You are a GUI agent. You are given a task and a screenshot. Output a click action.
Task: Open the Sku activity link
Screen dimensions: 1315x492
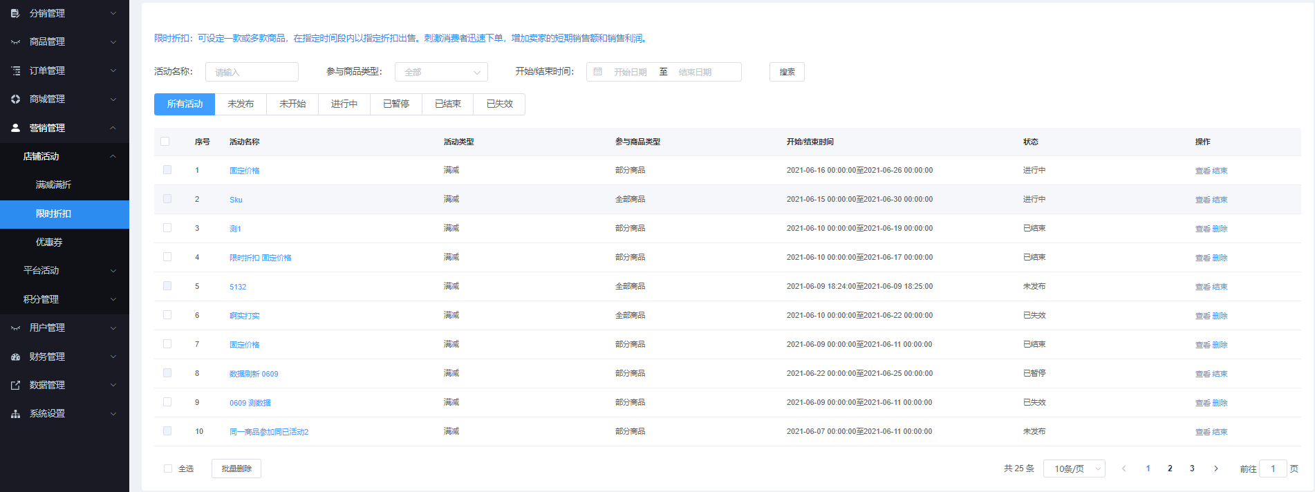click(236, 200)
